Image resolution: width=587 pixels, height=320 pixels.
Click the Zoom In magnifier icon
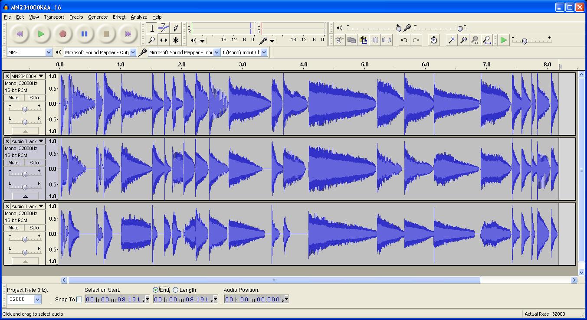click(452, 40)
